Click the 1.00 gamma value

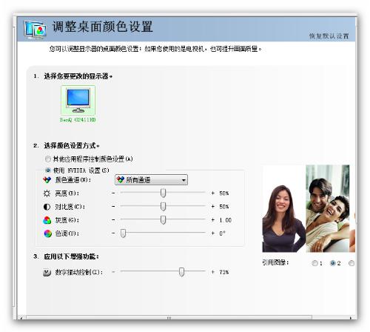tap(226, 220)
